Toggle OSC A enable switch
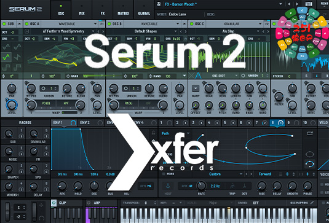The image size is (329, 223). tap(26, 24)
